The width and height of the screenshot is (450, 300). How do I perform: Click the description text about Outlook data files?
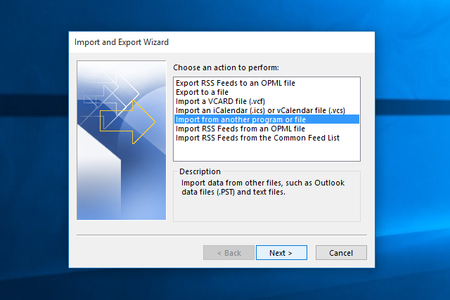point(262,188)
